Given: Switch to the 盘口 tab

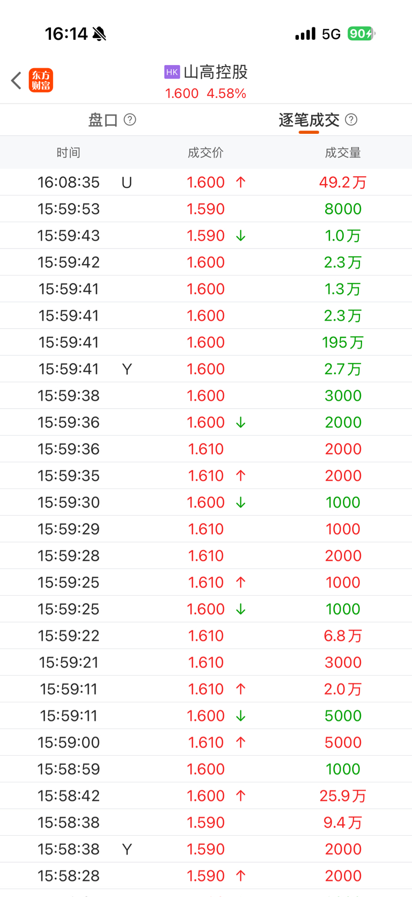Looking at the screenshot, I should coord(103,120).
